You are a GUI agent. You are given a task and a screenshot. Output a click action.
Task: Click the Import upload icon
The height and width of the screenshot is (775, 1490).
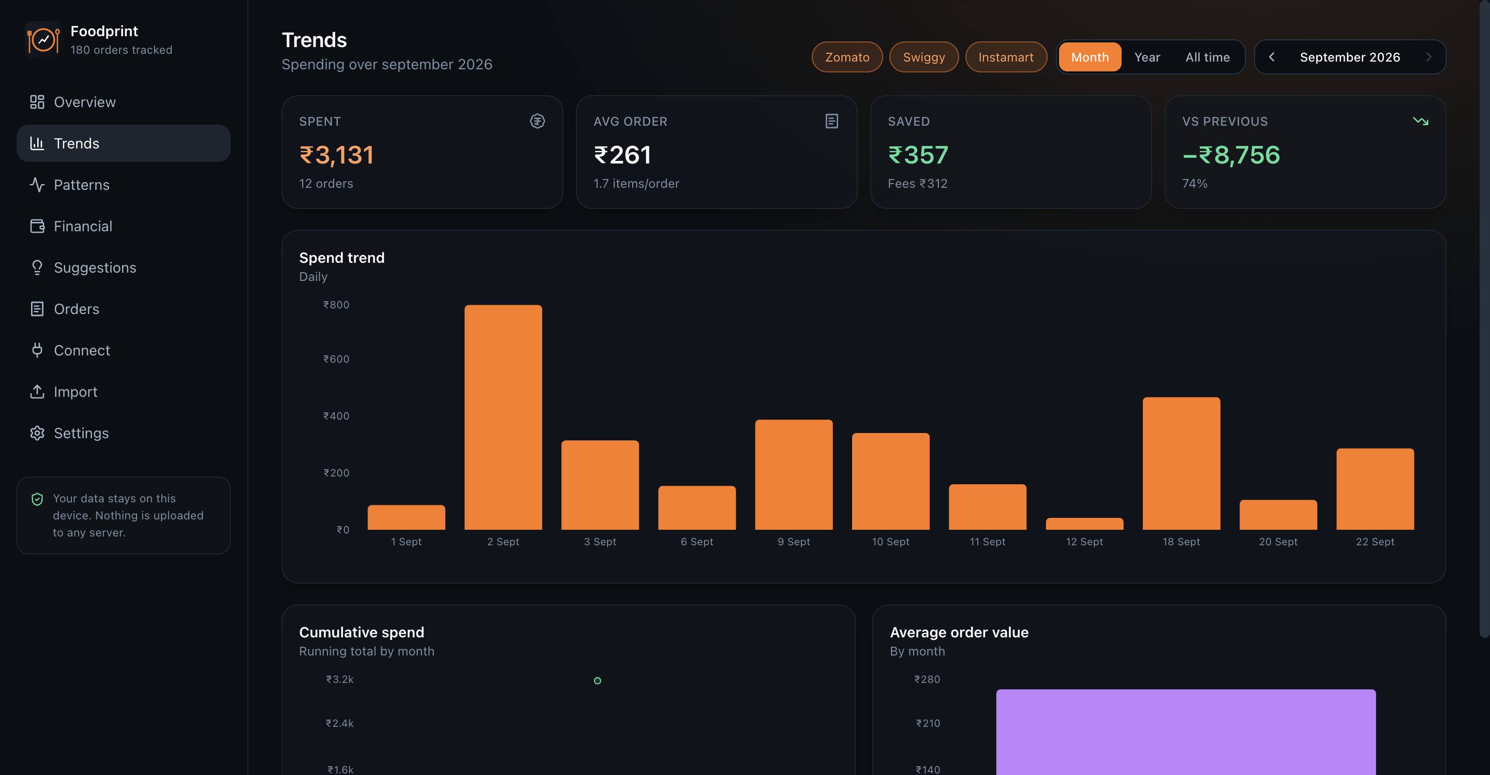click(x=37, y=392)
